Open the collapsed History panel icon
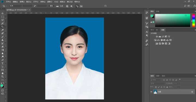The height and width of the screenshot is (102, 196). (147, 13)
